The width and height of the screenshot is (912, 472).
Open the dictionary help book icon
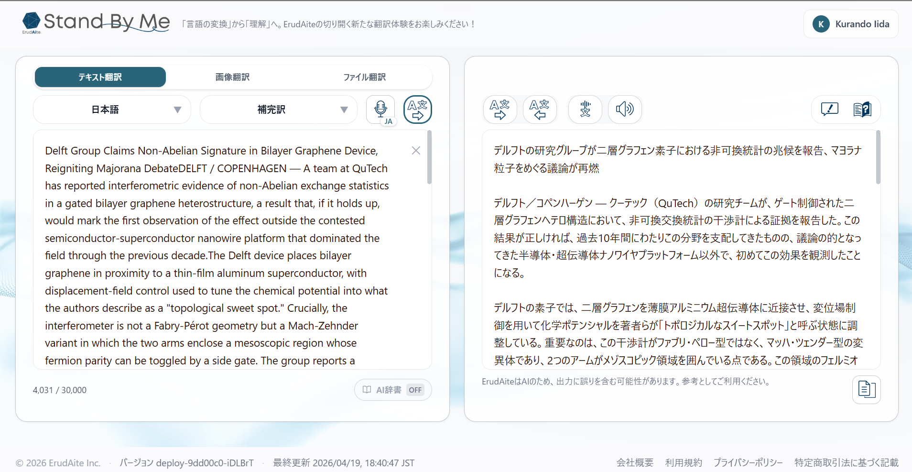pos(862,109)
